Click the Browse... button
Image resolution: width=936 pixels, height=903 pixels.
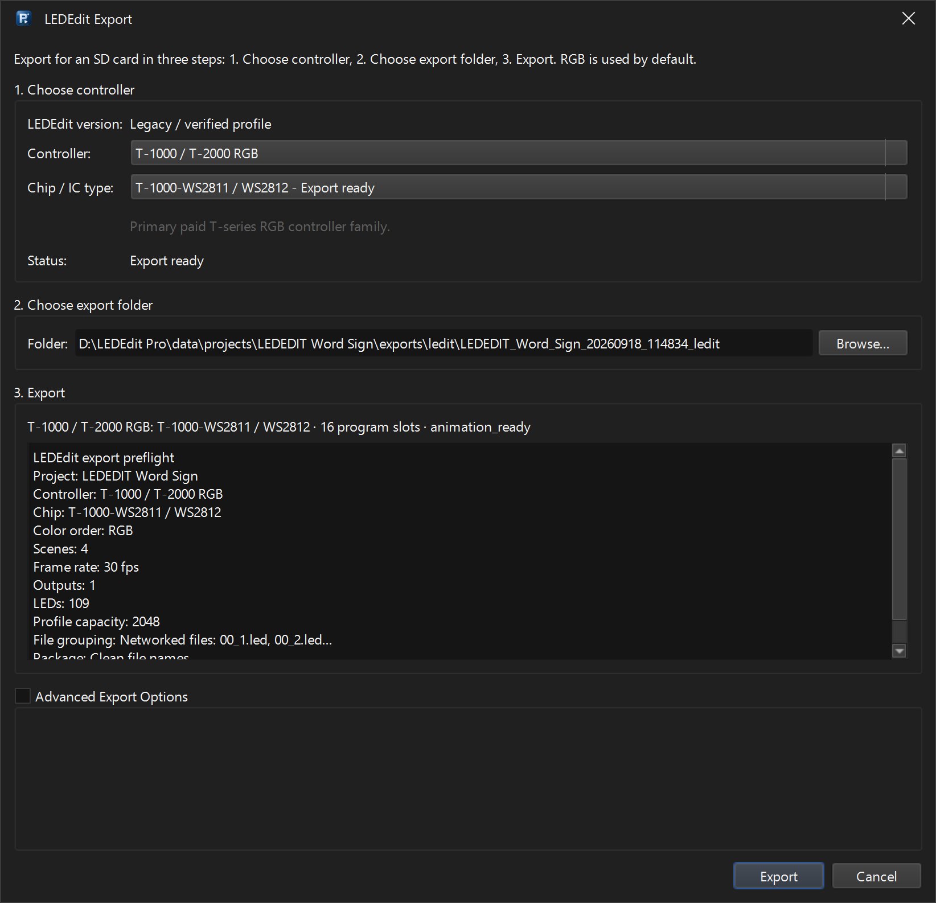click(x=863, y=343)
